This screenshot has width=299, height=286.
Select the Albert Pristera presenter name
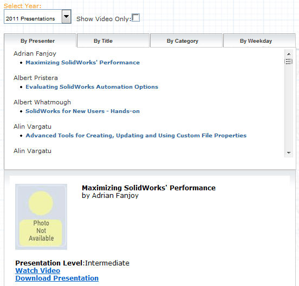pos(36,78)
